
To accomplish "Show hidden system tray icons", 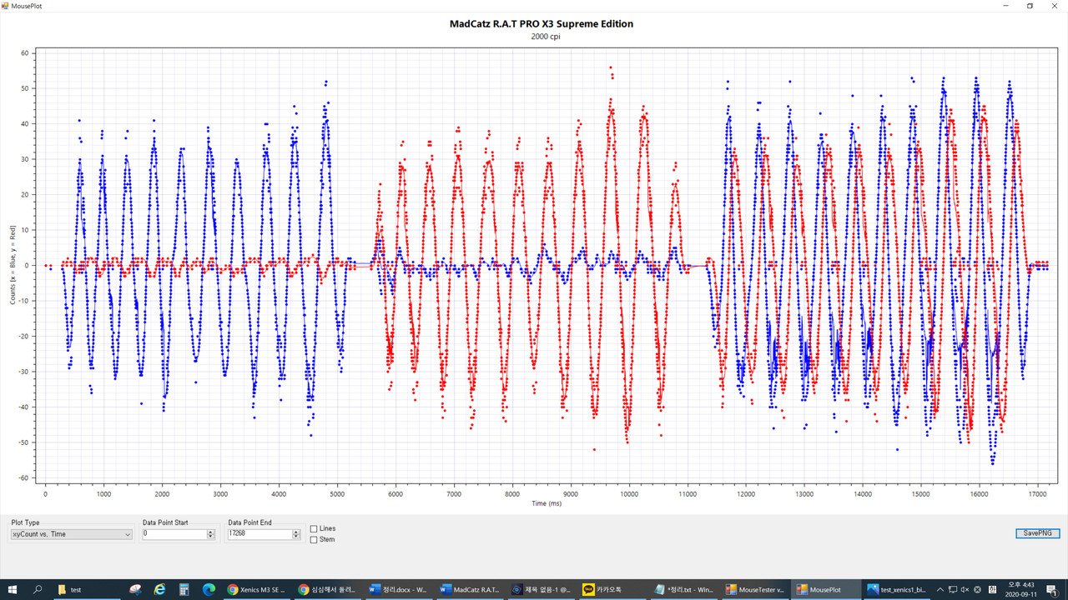I will (x=941, y=589).
